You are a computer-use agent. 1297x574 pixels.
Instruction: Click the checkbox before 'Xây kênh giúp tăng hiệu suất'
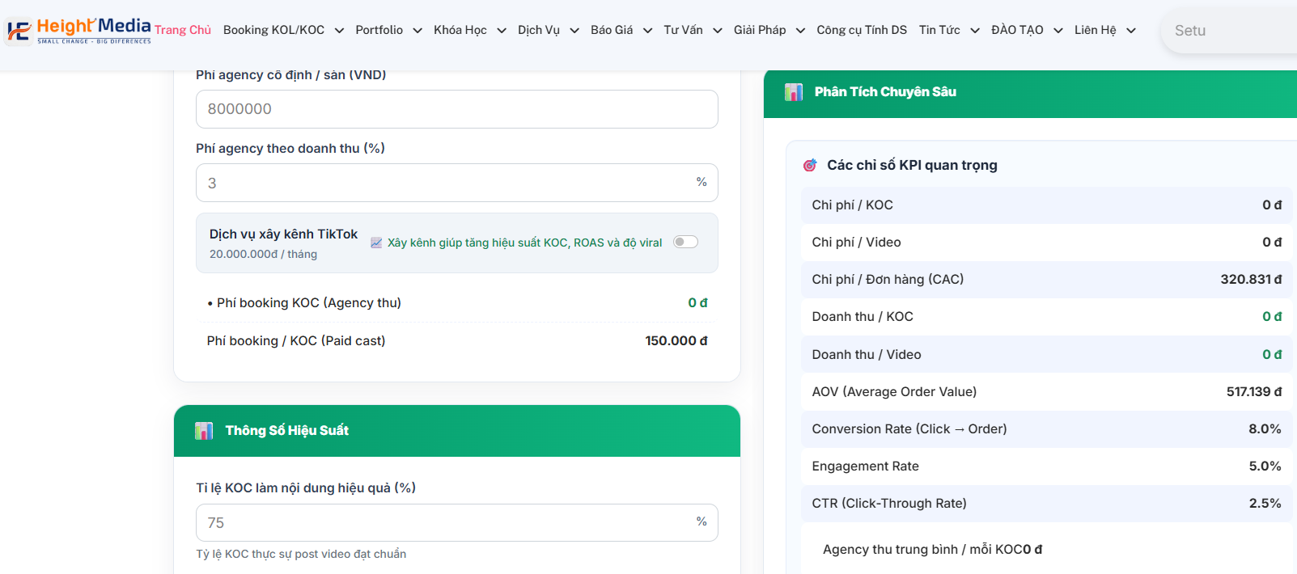click(x=376, y=242)
